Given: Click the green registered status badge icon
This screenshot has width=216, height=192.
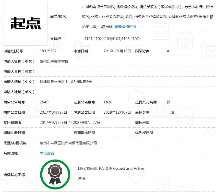Looking at the screenshot, I should [x=55, y=174].
